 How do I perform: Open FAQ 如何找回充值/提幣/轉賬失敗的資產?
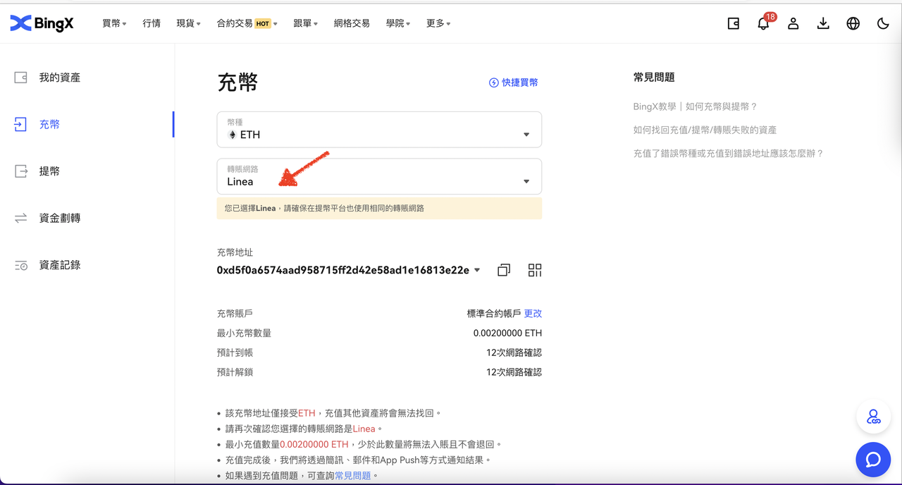point(705,130)
